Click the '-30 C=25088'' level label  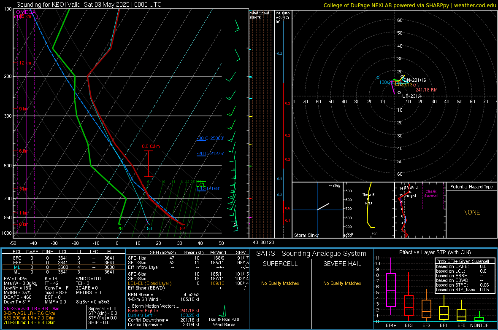[x=210, y=138]
